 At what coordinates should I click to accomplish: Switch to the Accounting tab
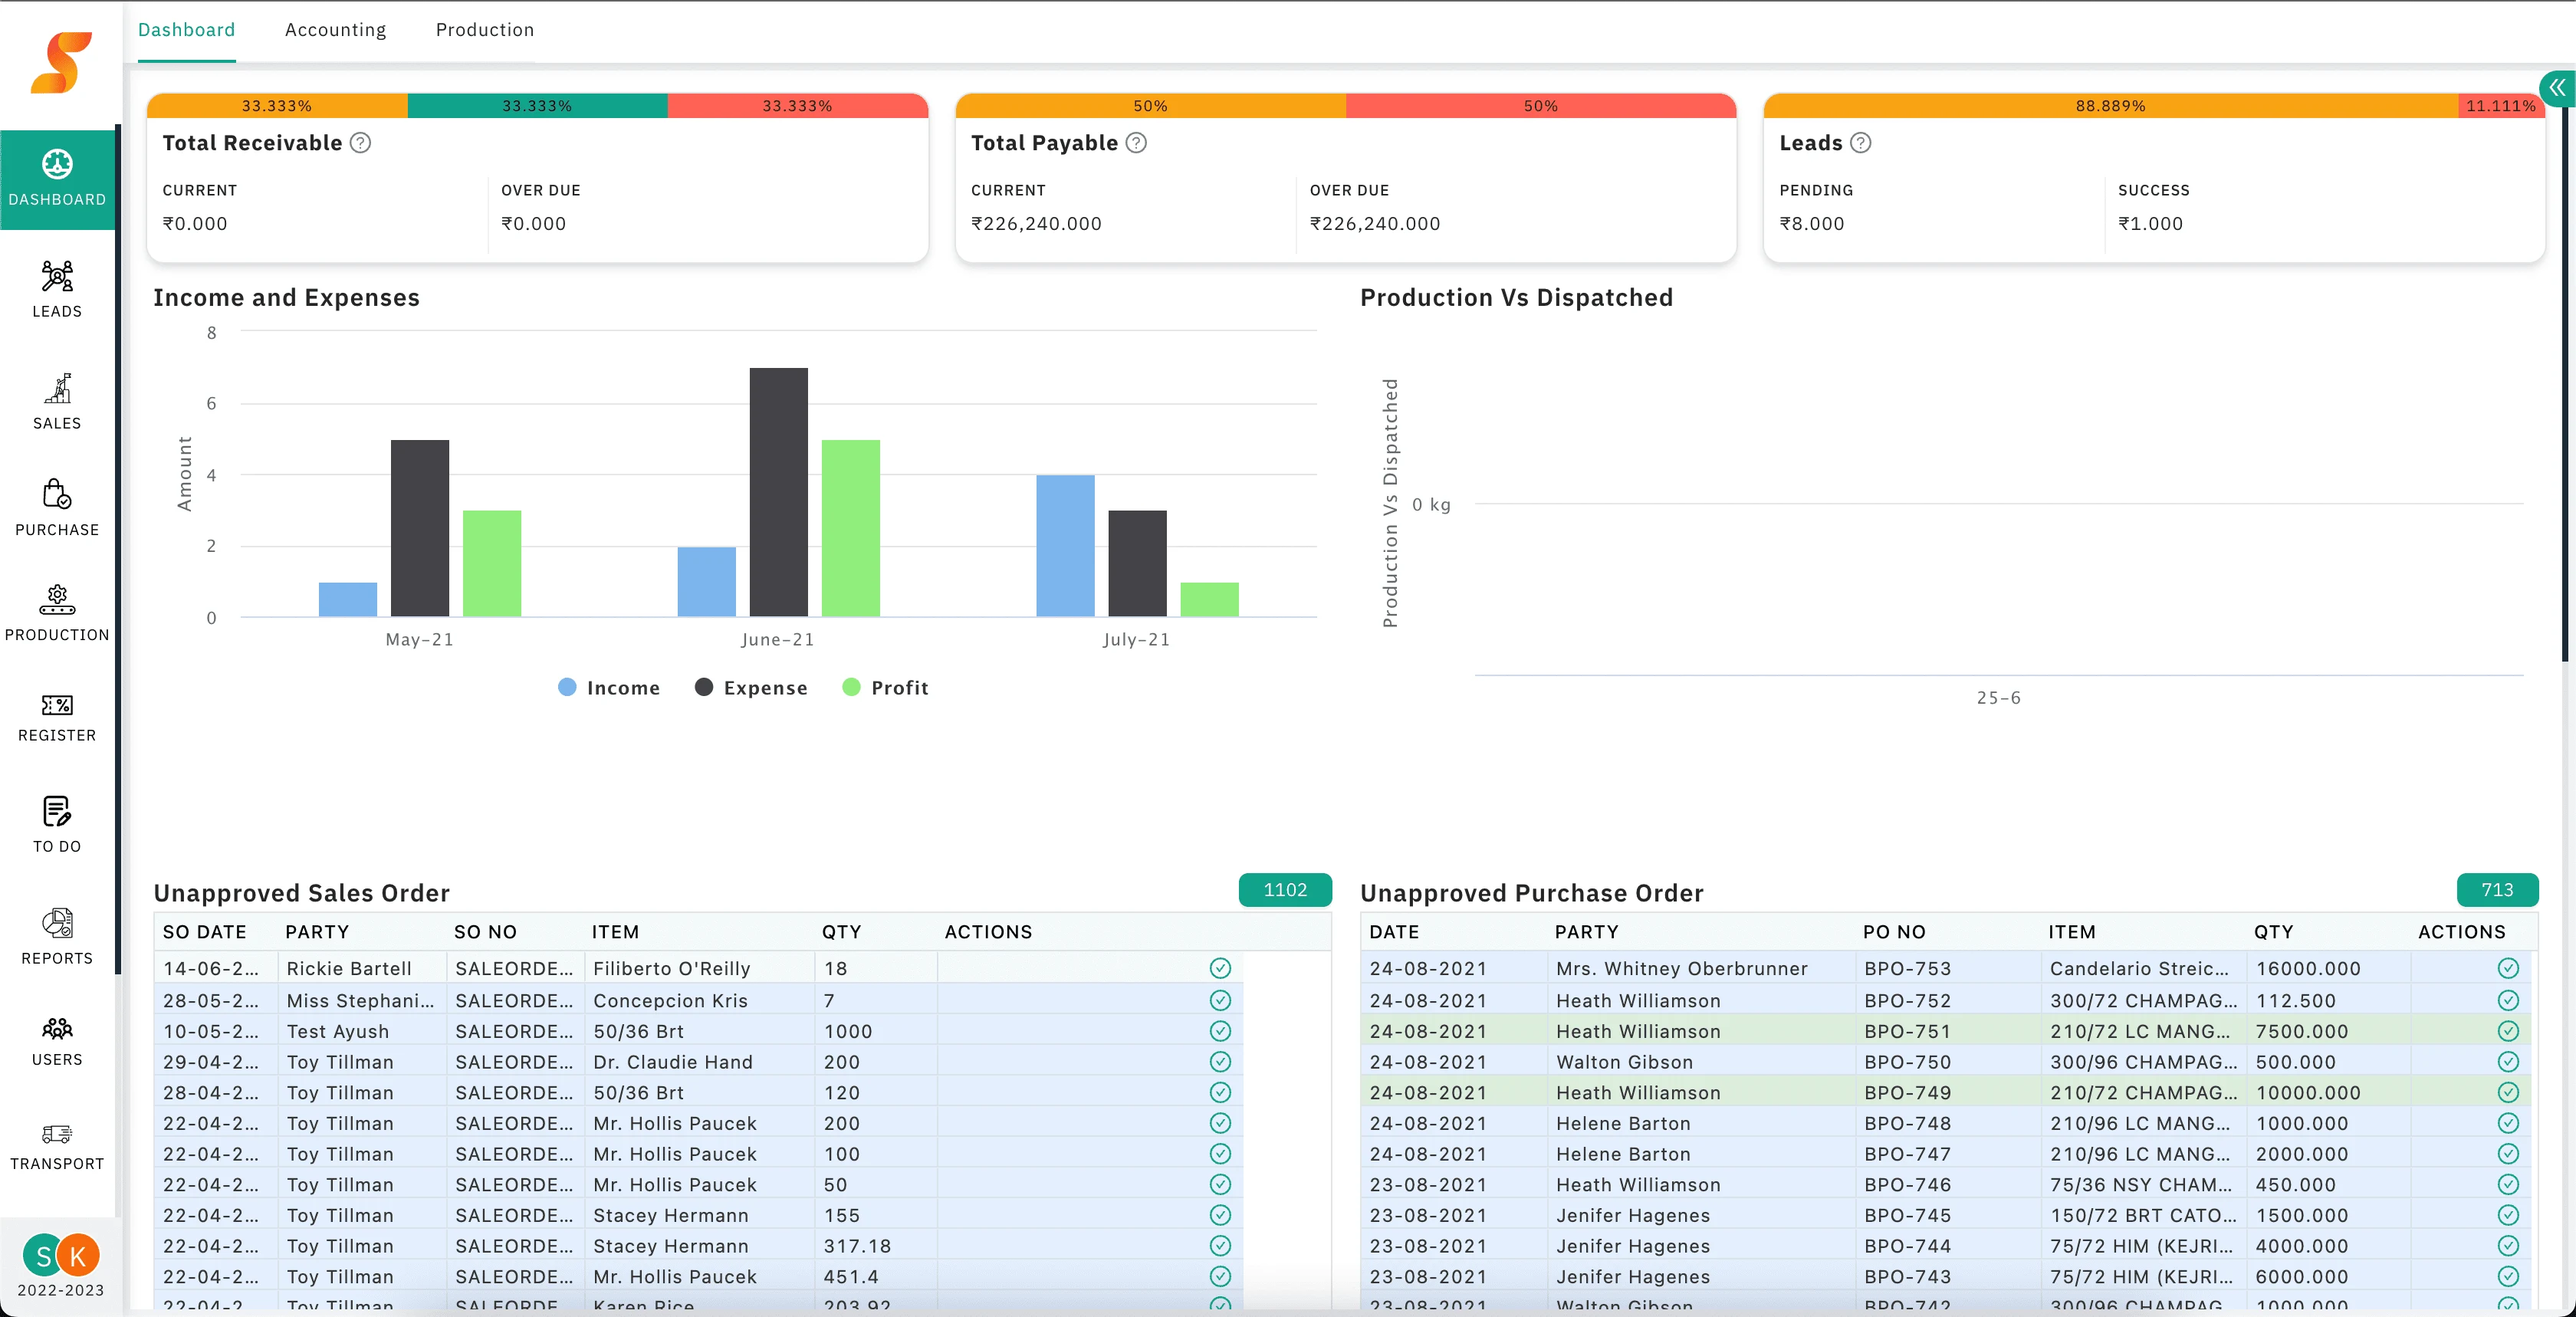[x=335, y=30]
